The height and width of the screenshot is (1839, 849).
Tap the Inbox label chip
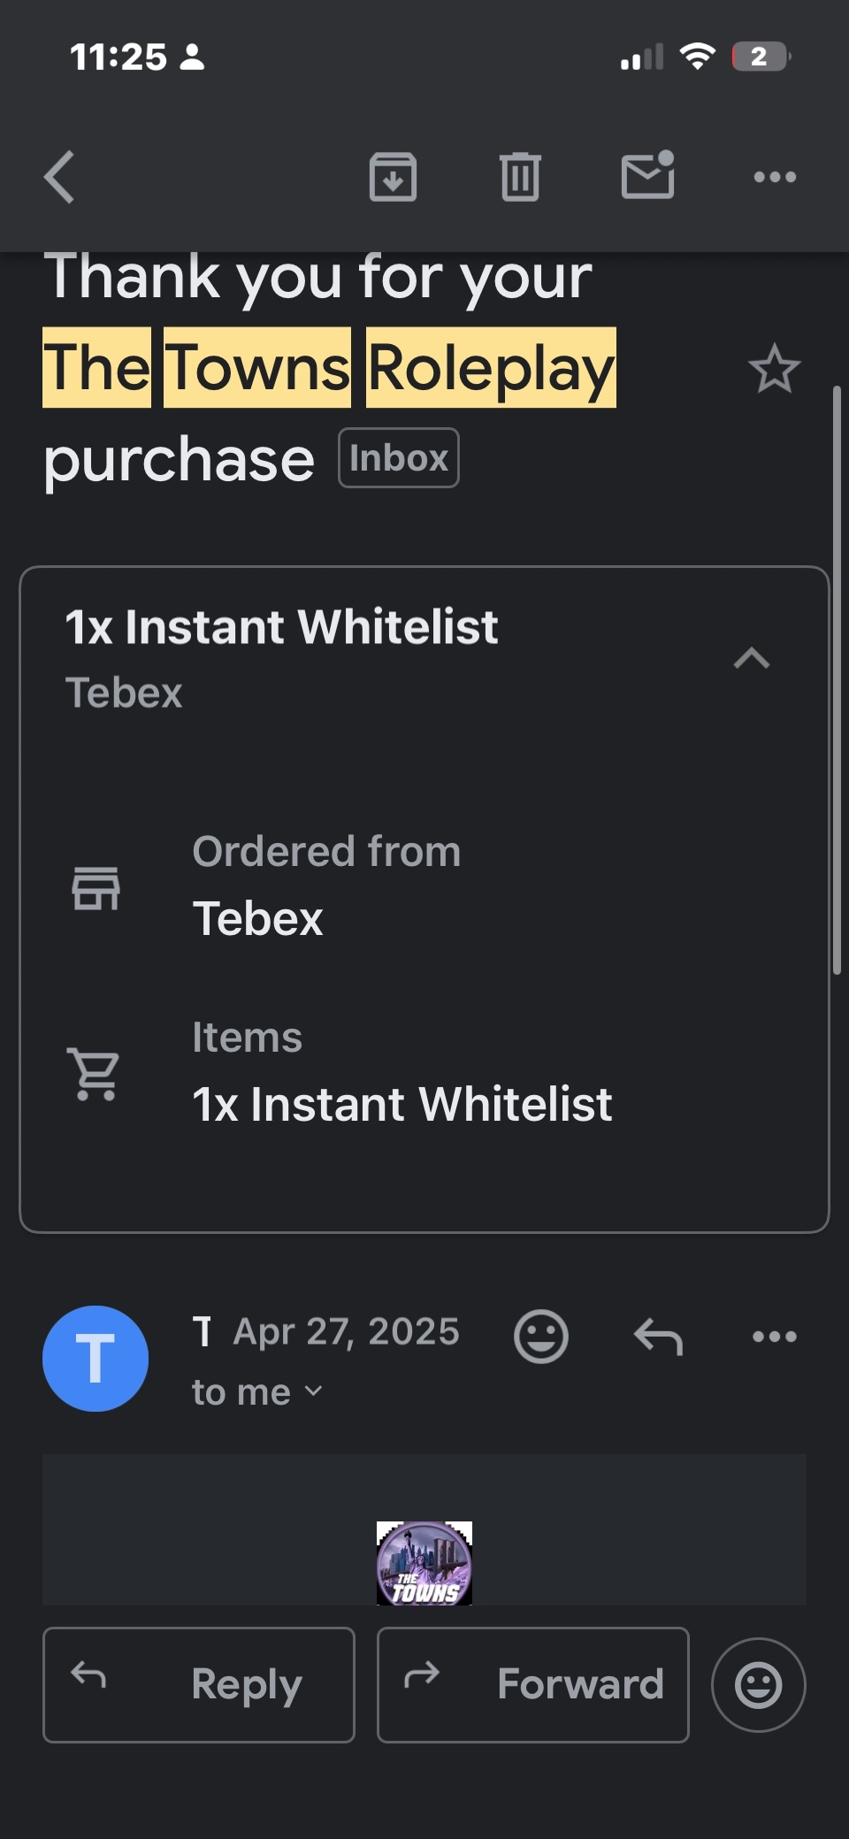[x=399, y=458]
